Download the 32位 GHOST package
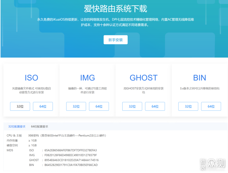This screenshot has height=173, width=228. [x=132, y=107]
